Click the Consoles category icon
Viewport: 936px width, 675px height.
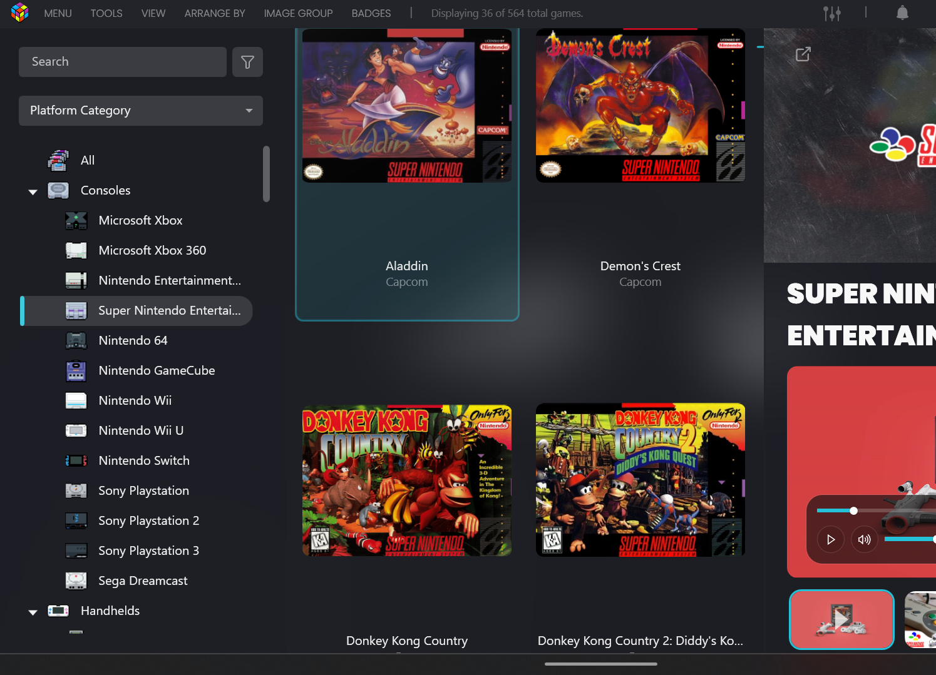pos(58,190)
